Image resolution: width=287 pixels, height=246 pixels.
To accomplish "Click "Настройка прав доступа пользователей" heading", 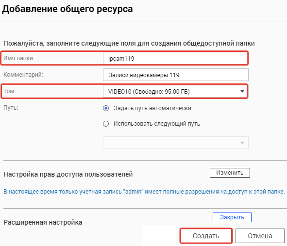I will point(68,174).
